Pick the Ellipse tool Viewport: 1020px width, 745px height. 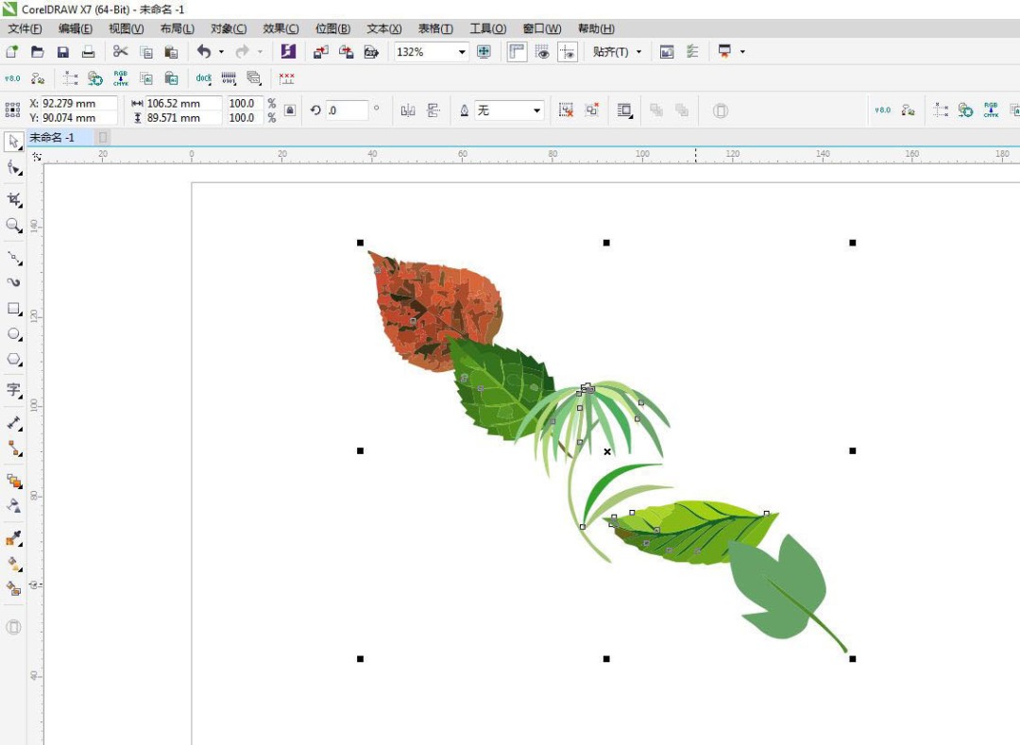[x=14, y=334]
